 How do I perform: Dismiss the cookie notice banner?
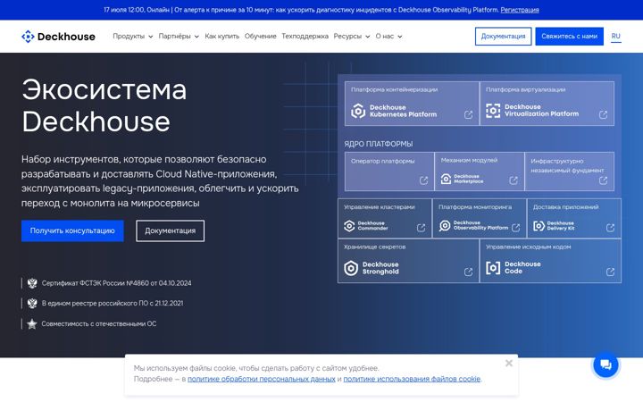click(x=509, y=363)
